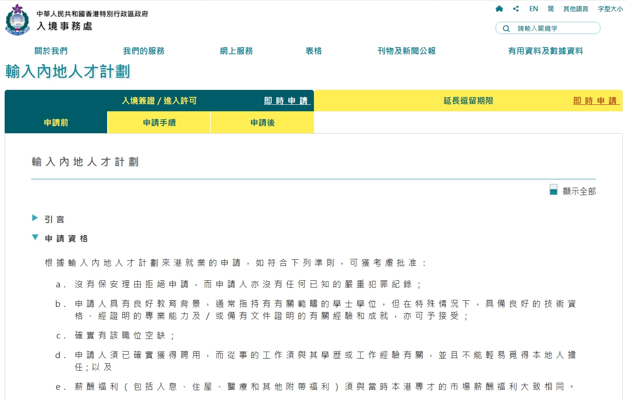626x400 pixels.
Task: Select the 表格 menu item
Action: point(313,51)
